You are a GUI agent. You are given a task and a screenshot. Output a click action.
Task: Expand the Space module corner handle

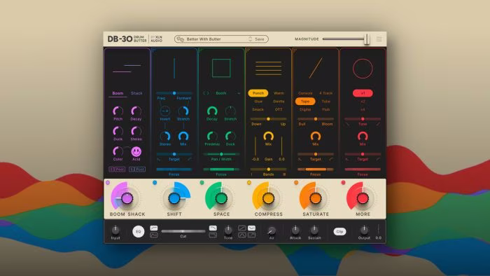coord(201,50)
